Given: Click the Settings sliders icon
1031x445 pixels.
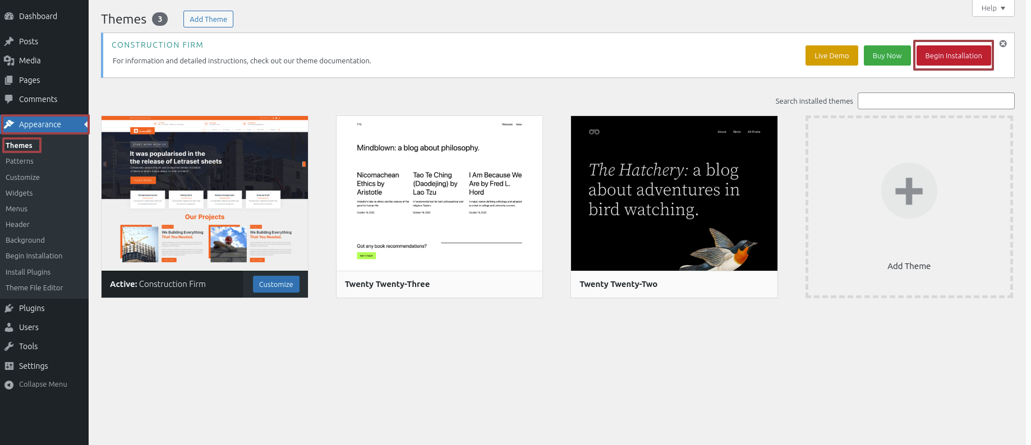Looking at the screenshot, I should [x=9, y=366].
